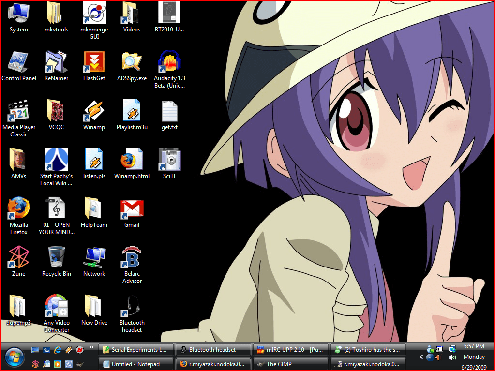The width and height of the screenshot is (495, 371).
Task: Switch to Firefox r.miyazaki.nodoka taskbar window
Action: [213, 364]
